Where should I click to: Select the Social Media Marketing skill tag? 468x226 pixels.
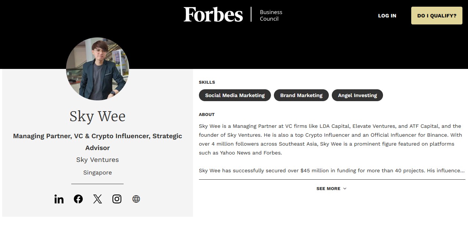tap(235, 95)
